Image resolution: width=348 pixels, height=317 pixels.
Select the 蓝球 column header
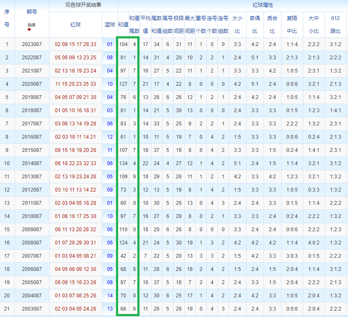110,25
